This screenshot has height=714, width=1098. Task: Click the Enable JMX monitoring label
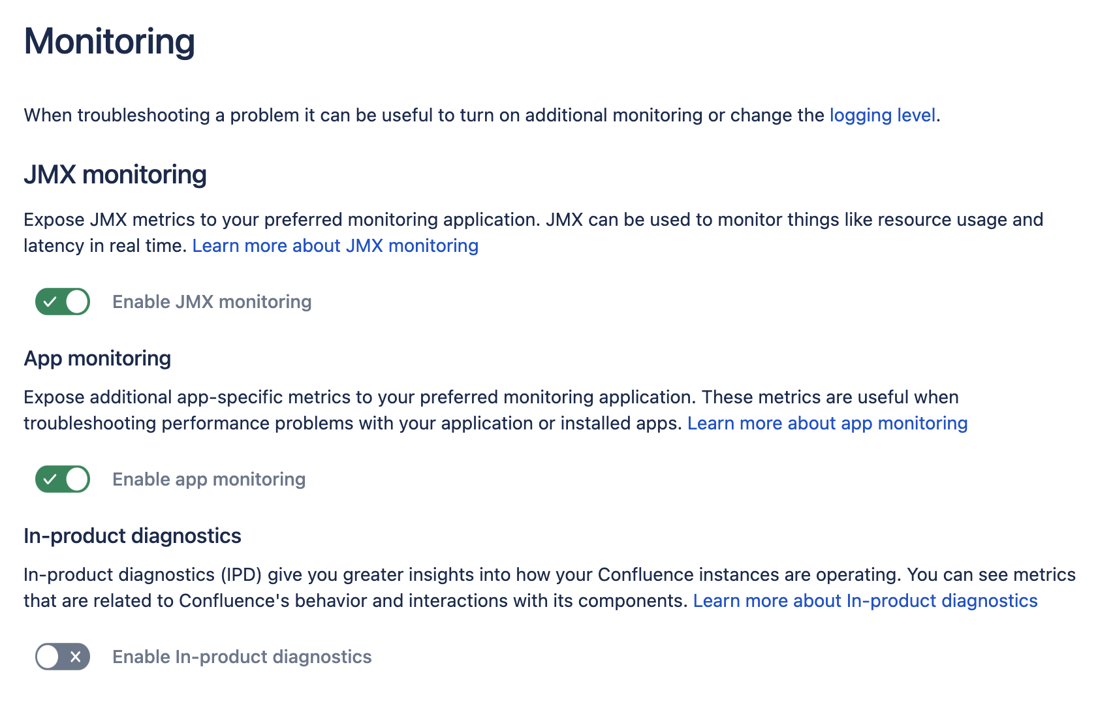[212, 302]
